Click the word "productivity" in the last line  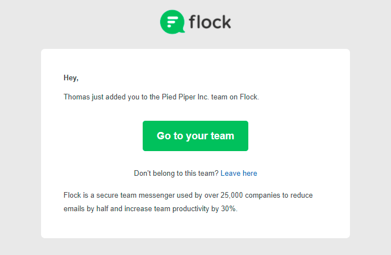(x=191, y=208)
